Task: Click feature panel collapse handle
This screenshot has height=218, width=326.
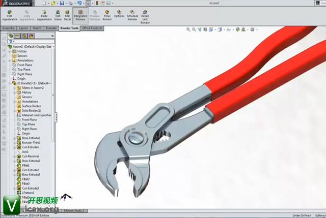Action: pyautogui.click(x=56, y=117)
